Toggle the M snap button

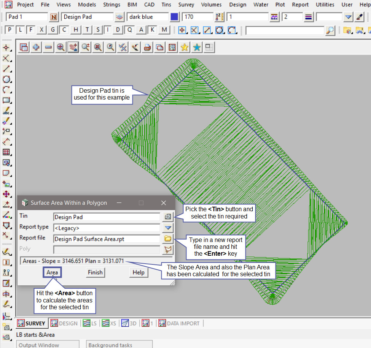pyautogui.click(x=164, y=30)
